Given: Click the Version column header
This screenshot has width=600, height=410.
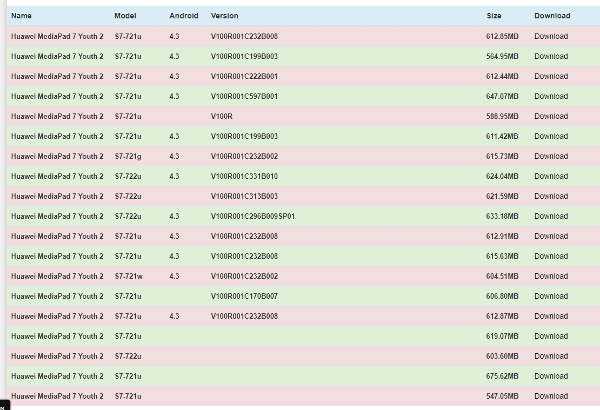Looking at the screenshot, I should (225, 16).
